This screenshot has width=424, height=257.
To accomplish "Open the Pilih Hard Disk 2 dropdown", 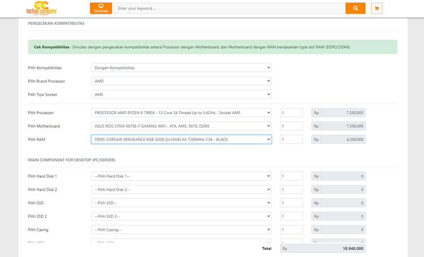I will pos(181,189).
